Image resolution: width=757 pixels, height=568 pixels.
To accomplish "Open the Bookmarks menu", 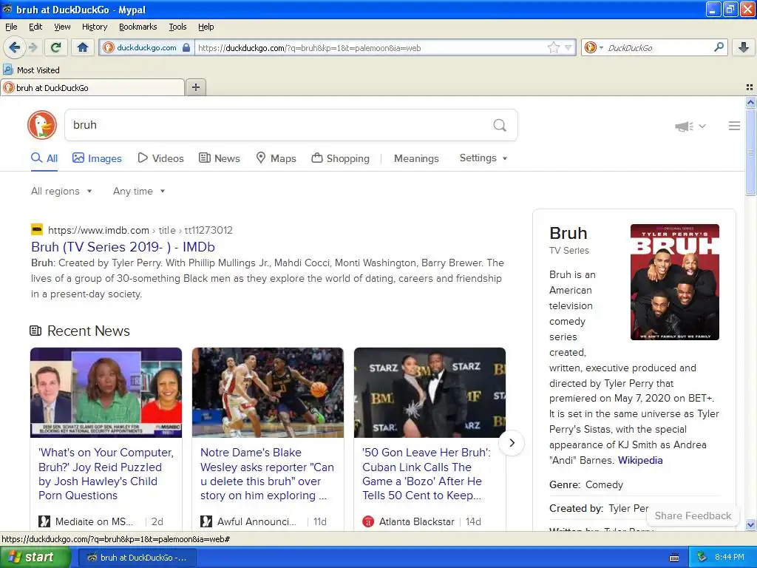I will tap(138, 27).
